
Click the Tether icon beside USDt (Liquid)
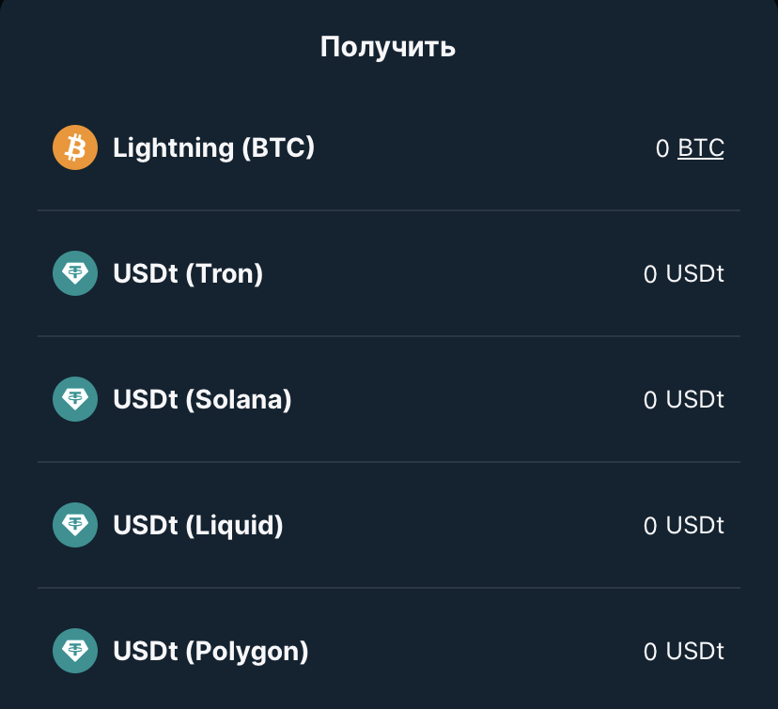[x=75, y=525]
